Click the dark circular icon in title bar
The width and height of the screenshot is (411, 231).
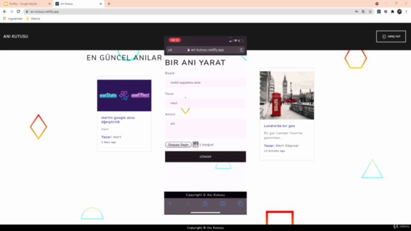[377, 4]
